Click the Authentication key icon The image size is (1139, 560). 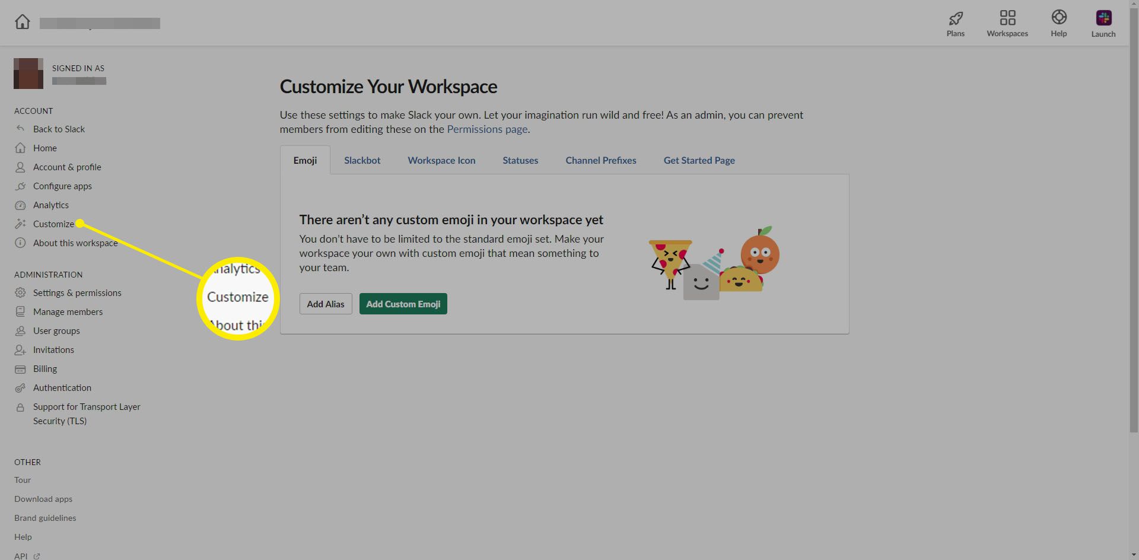20,388
